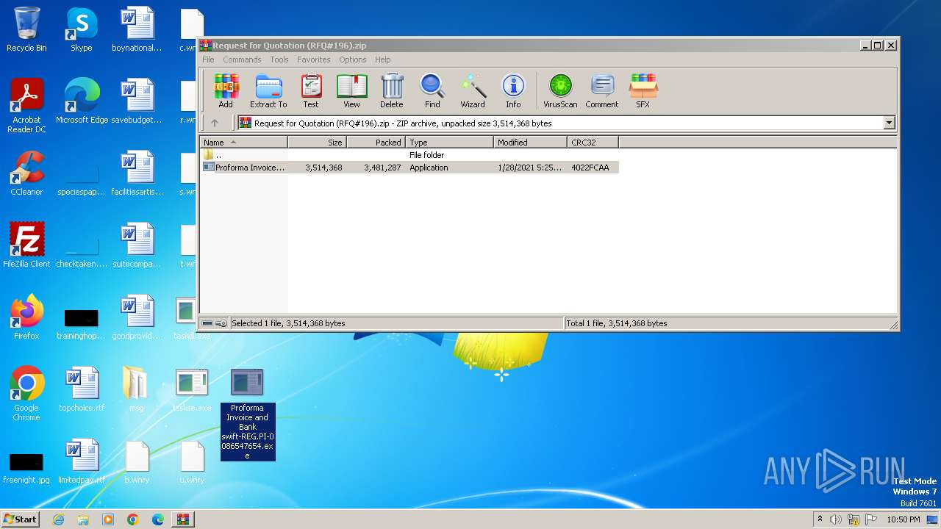Select b.wnry file on desktop
The height and width of the screenshot is (529, 941).
tap(137, 461)
